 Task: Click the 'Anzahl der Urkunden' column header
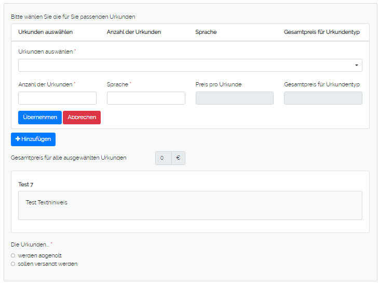[x=133, y=32]
